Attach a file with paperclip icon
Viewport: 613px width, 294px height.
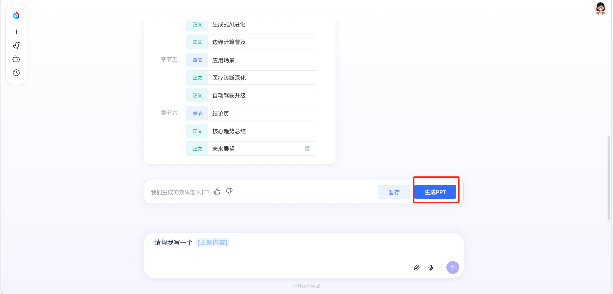pos(417,267)
